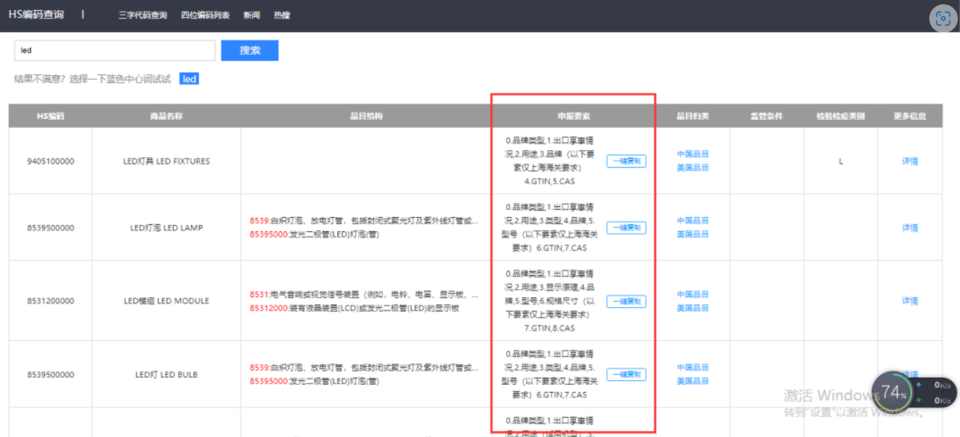
Task: Open 美国品目 for the 9405100000 row
Action: coord(693,168)
